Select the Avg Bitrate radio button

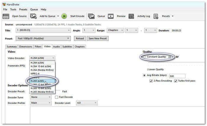pyautogui.click(x=144, y=75)
